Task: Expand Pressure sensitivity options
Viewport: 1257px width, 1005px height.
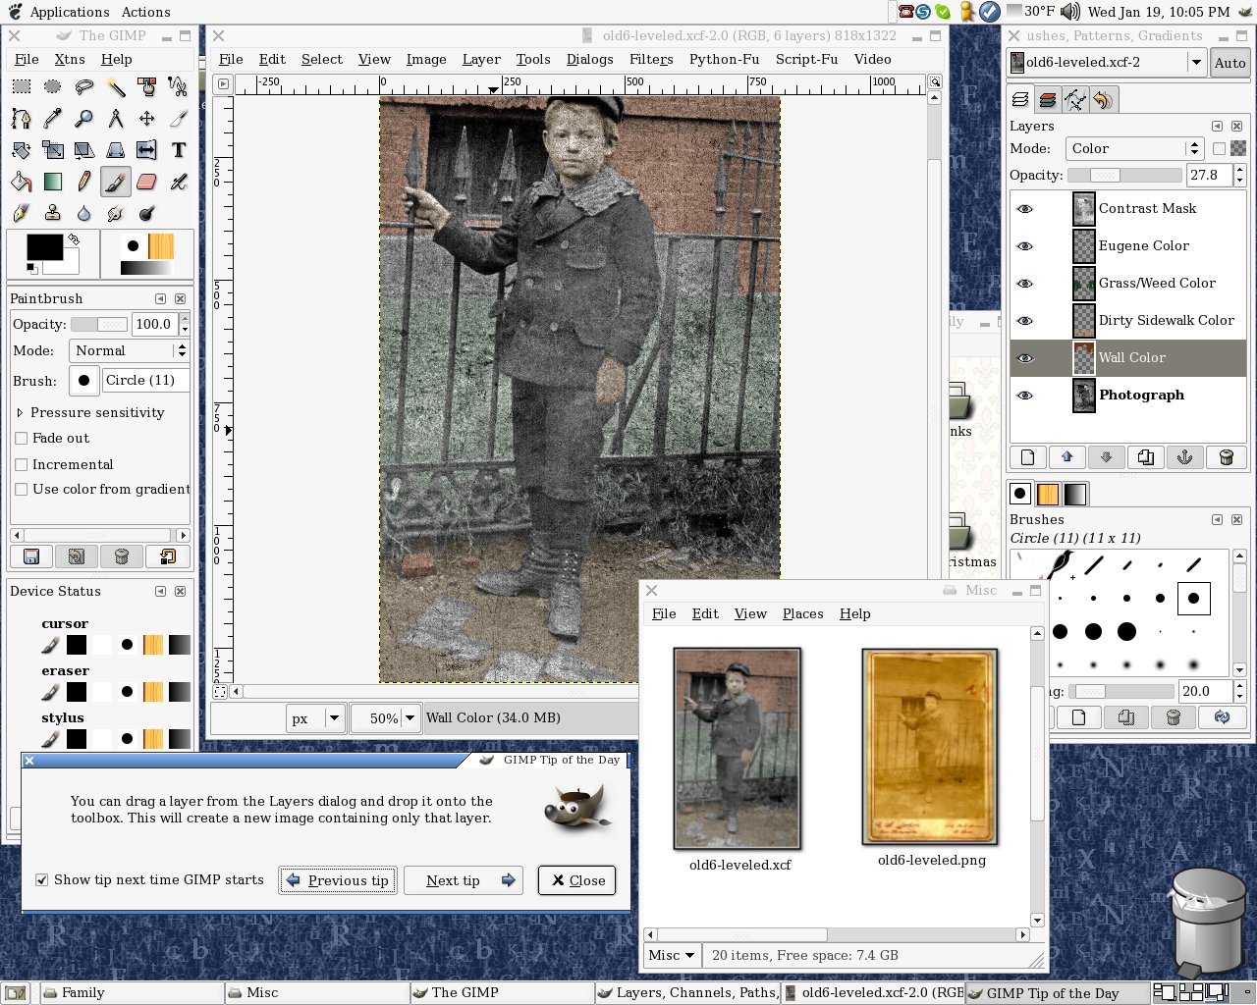Action: point(20,413)
